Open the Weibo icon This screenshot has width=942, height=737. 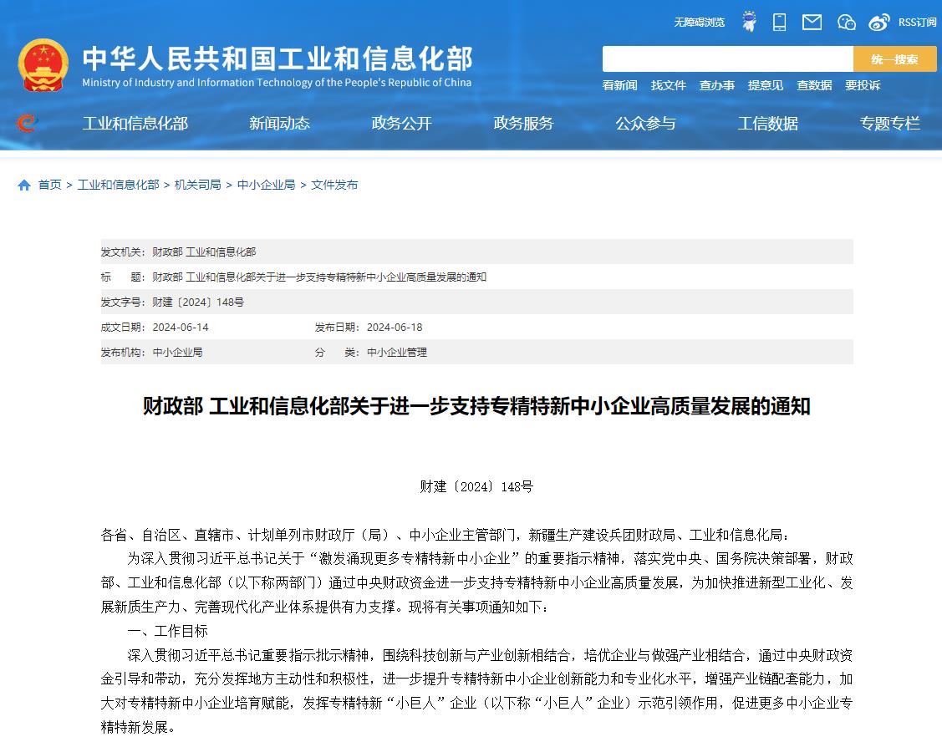tap(879, 23)
